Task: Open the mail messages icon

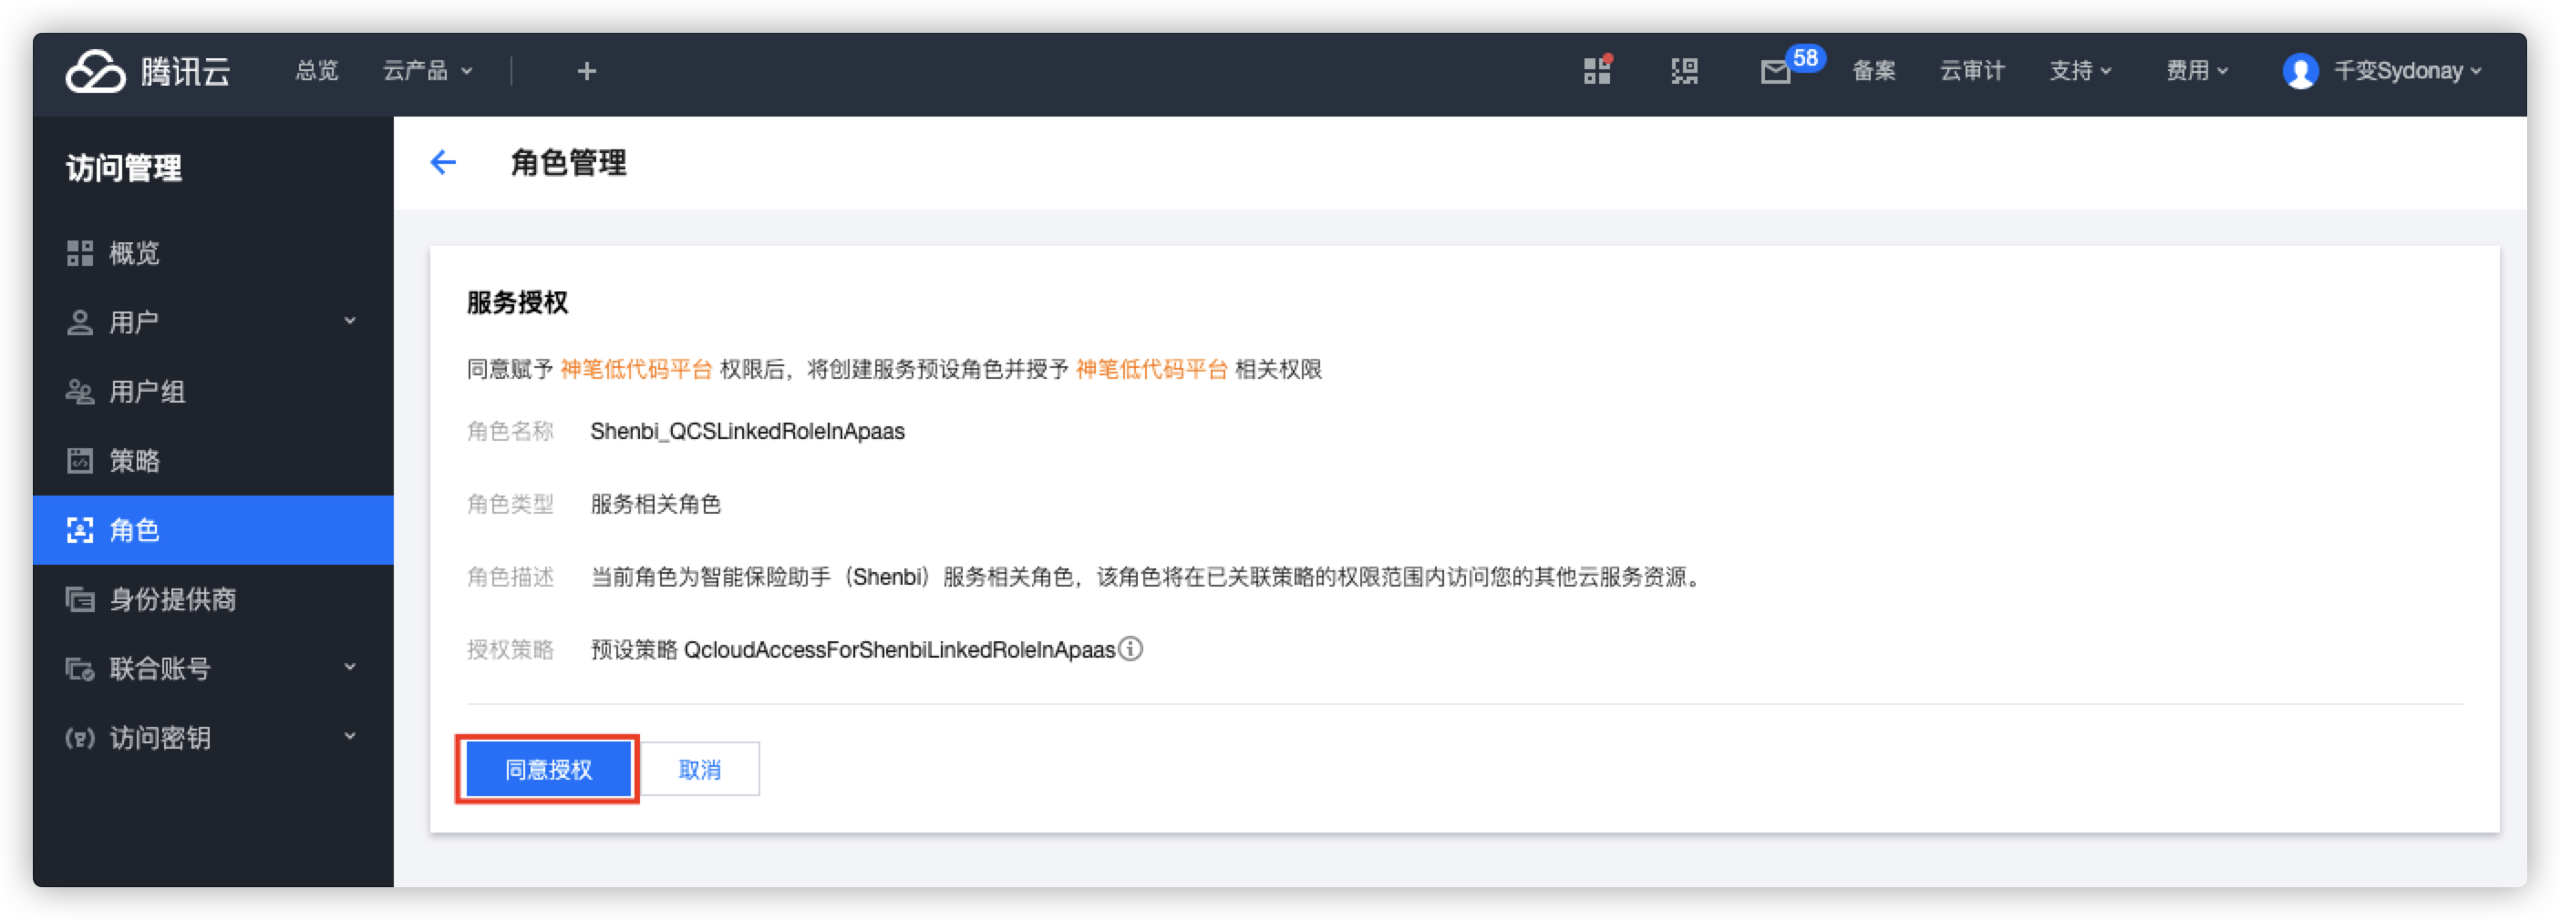Action: click(x=1775, y=73)
